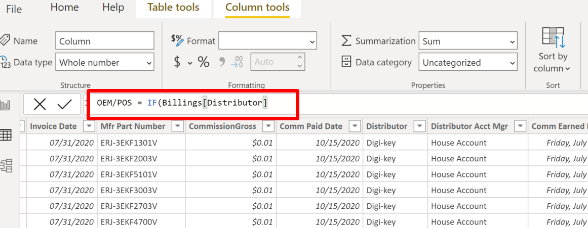This screenshot has width=588, height=228.
Task: Open CommissionGross column filter dropdown
Action: click(268, 126)
